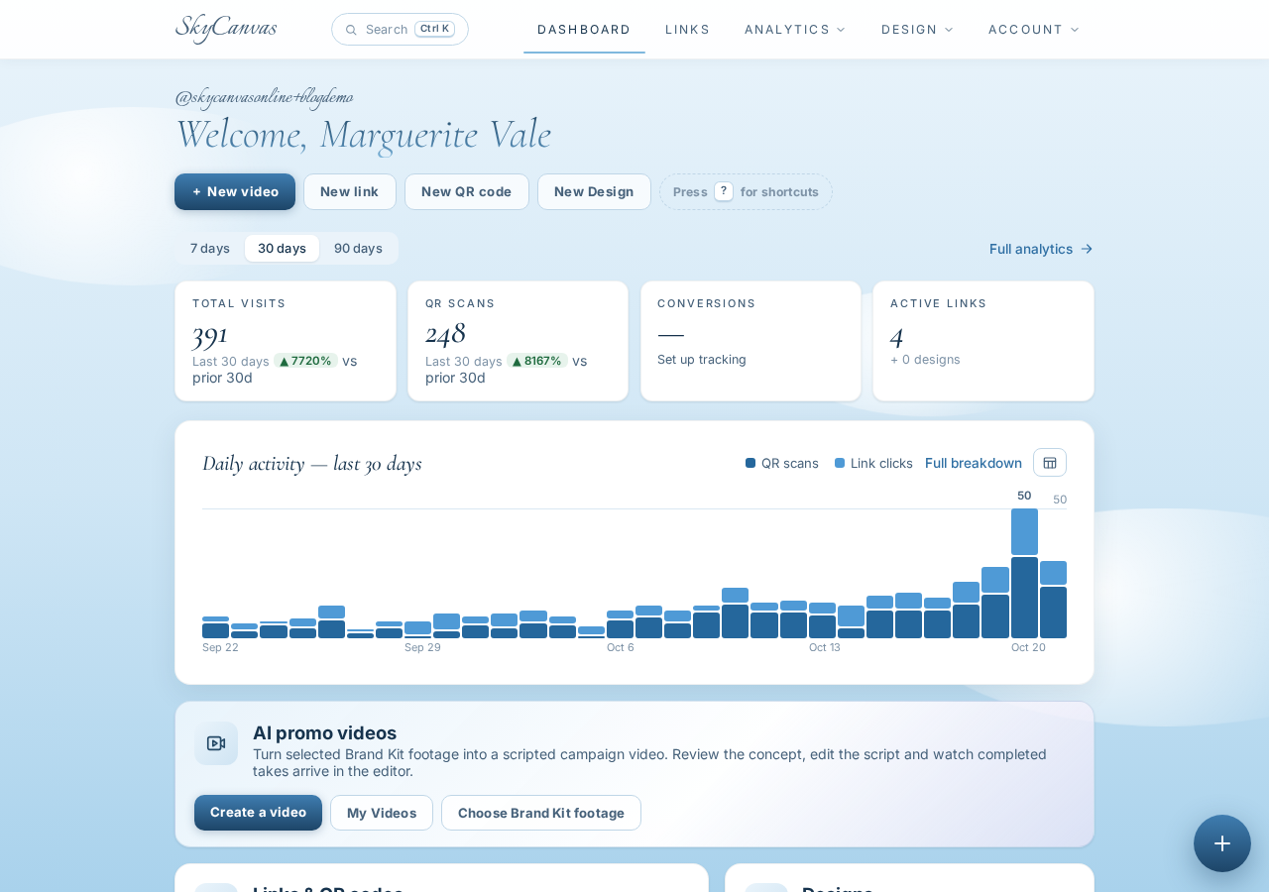Click the arrow next to Full analytics
Viewport: 1269px width, 892px height.
pyautogui.click(x=1087, y=249)
